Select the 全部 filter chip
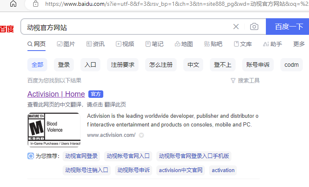 pyautogui.click(x=37, y=65)
